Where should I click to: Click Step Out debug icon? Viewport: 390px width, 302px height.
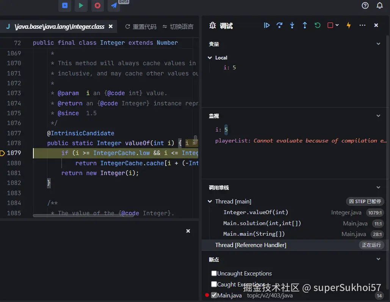(305, 25)
